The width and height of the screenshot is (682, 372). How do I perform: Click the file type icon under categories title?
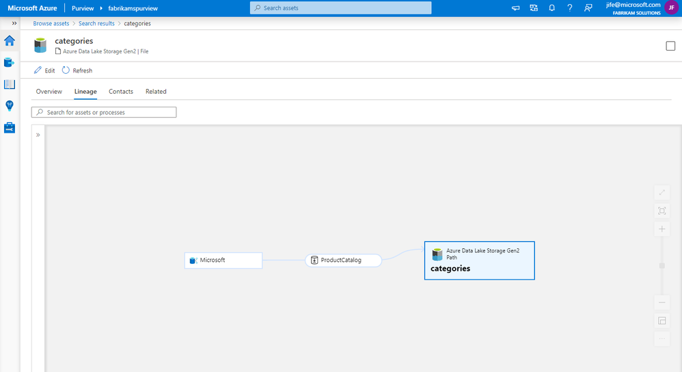[58, 51]
